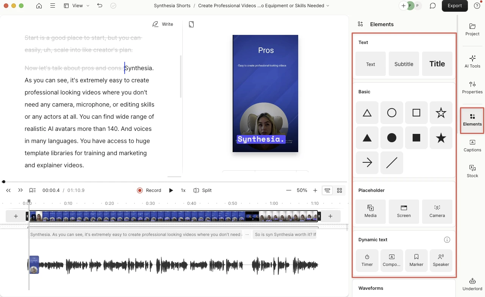The image size is (485, 297).
Task: Add a Title text element
Action: click(x=437, y=64)
